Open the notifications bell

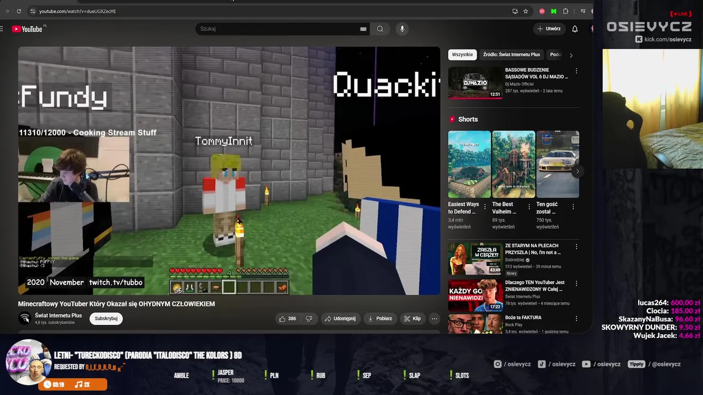574,29
